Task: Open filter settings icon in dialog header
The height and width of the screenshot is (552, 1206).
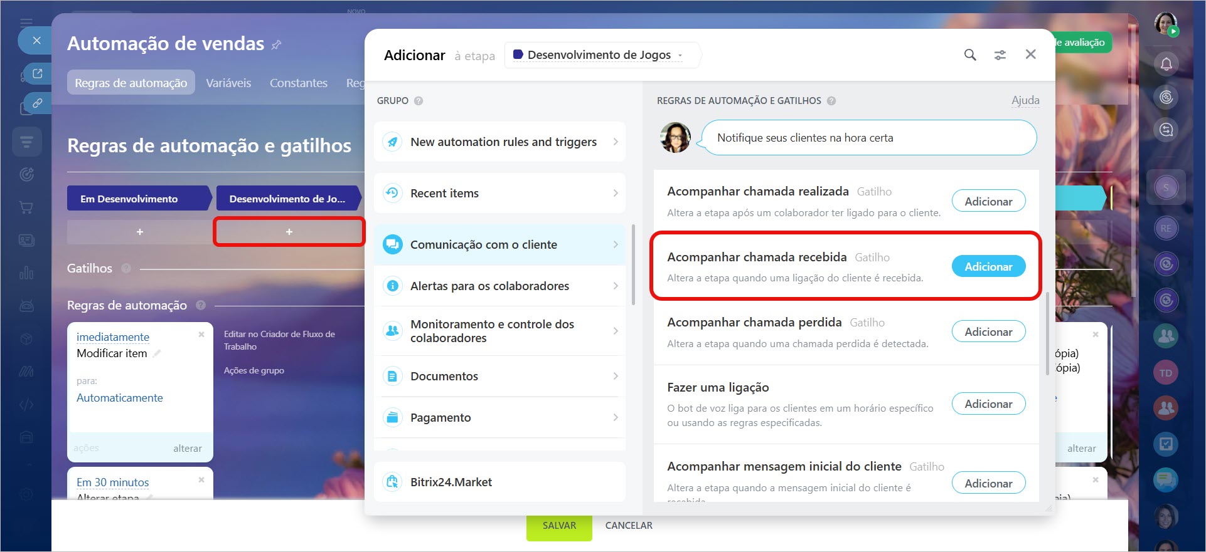Action: 1000,55
